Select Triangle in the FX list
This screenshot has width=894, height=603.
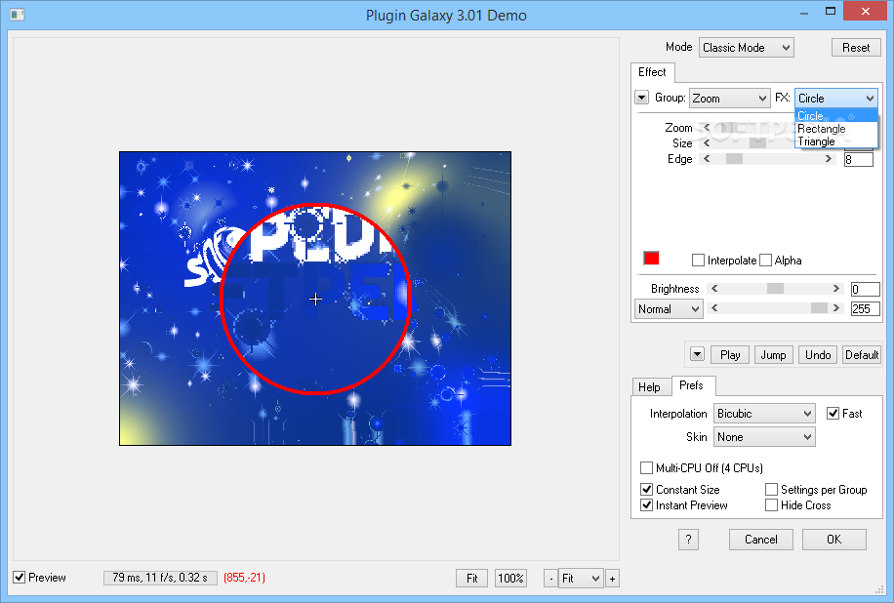[x=835, y=141]
